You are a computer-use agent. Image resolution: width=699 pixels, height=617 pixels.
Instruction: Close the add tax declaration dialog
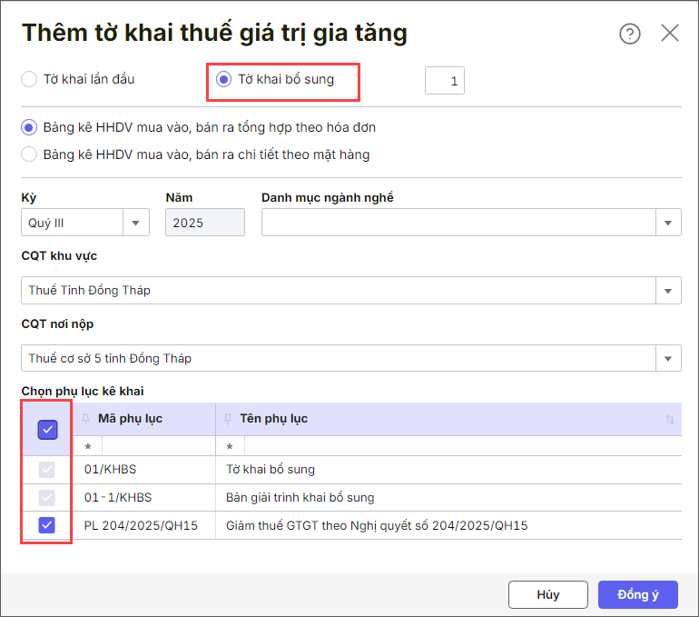pyautogui.click(x=670, y=34)
